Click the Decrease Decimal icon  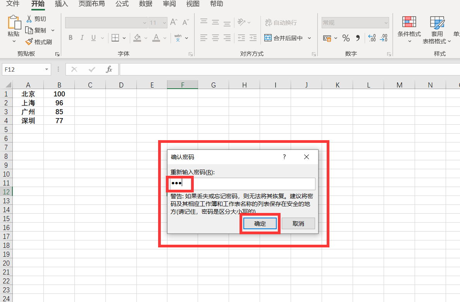(384, 38)
